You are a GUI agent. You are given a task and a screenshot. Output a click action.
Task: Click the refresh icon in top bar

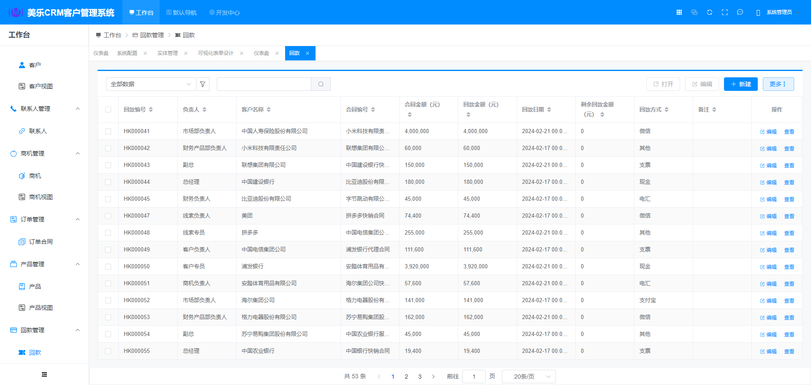point(710,12)
